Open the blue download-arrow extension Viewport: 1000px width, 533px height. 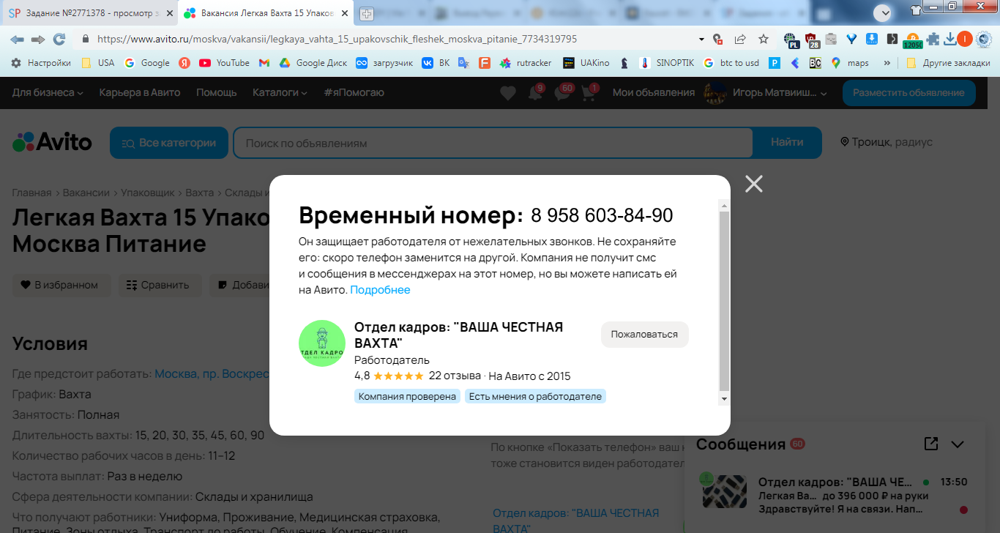[x=872, y=39]
